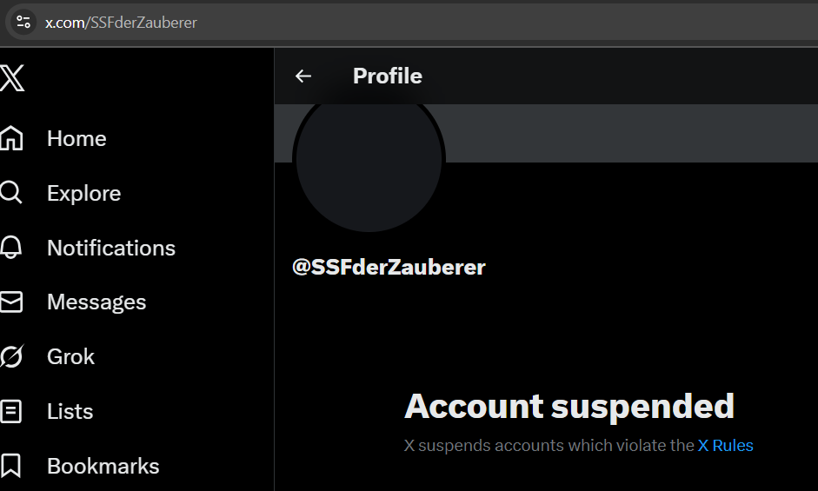Go back using the arrow beside Profile
Viewport: 818px width, 491px height.
click(x=303, y=76)
